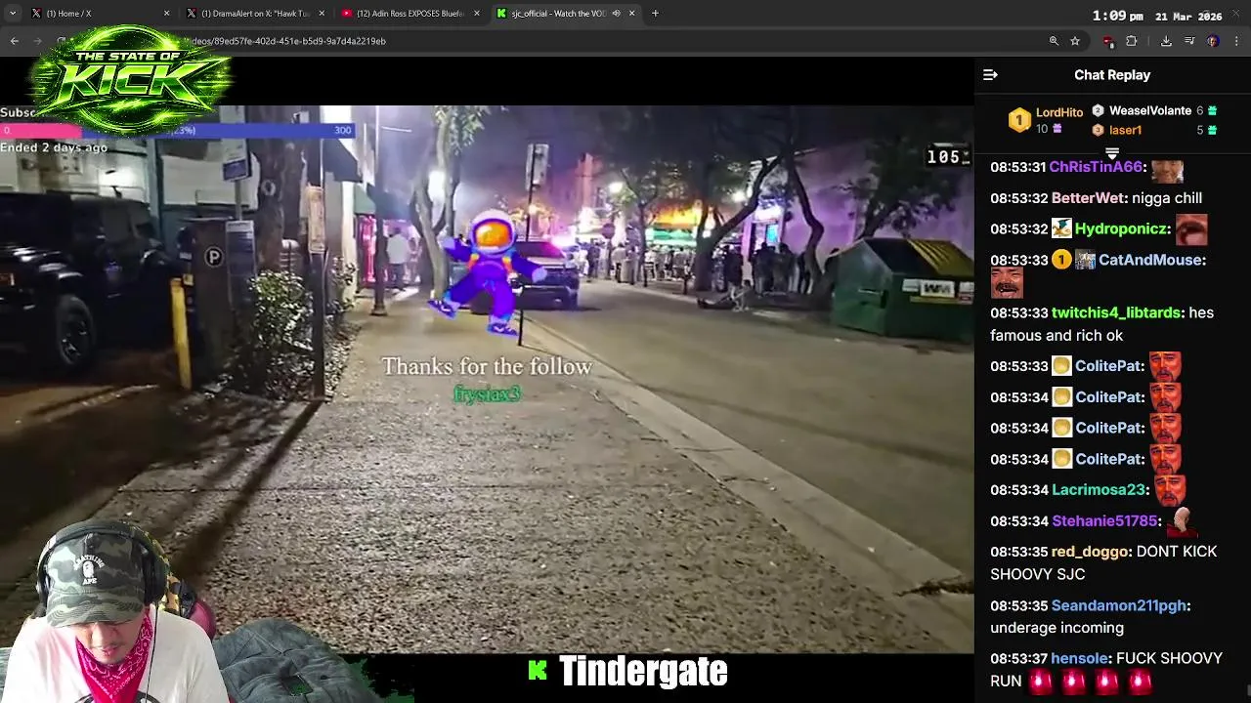1251x703 pixels.
Task: Click the gold rank 1 badge
Action: (x=1019, y=120)
